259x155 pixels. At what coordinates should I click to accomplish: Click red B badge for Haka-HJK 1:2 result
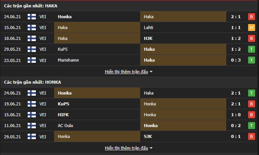[x=251, y=39]
